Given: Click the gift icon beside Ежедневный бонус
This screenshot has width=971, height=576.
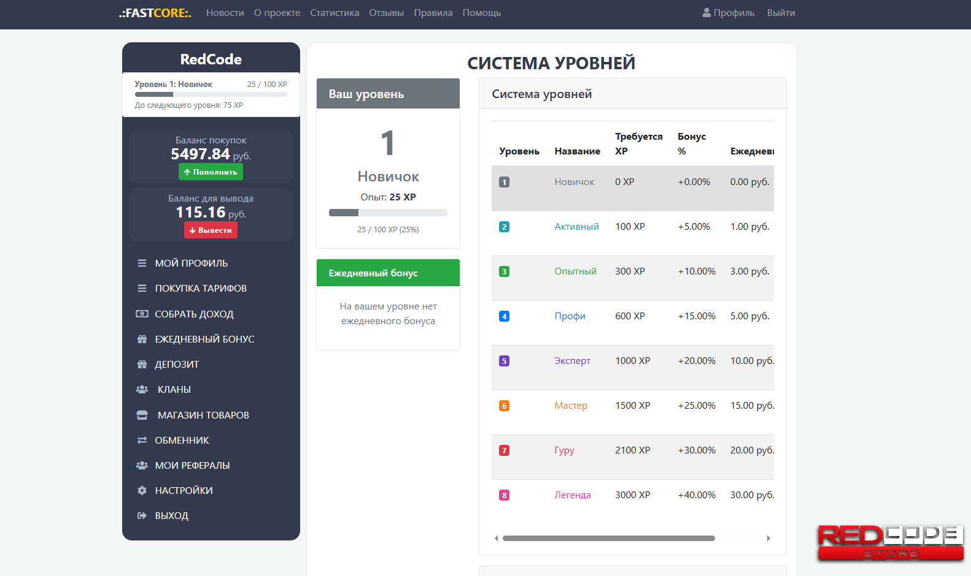Looking at the screenshot, I should 142,339.
